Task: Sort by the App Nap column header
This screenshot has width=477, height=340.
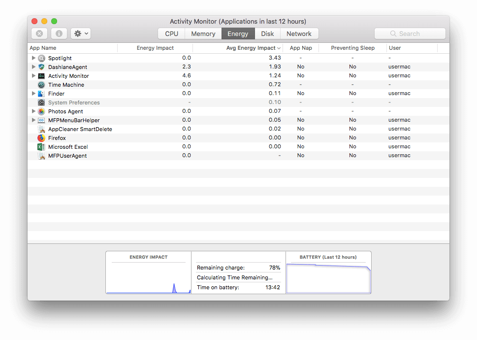Action: pyautogui.click(x=301, y=48)
